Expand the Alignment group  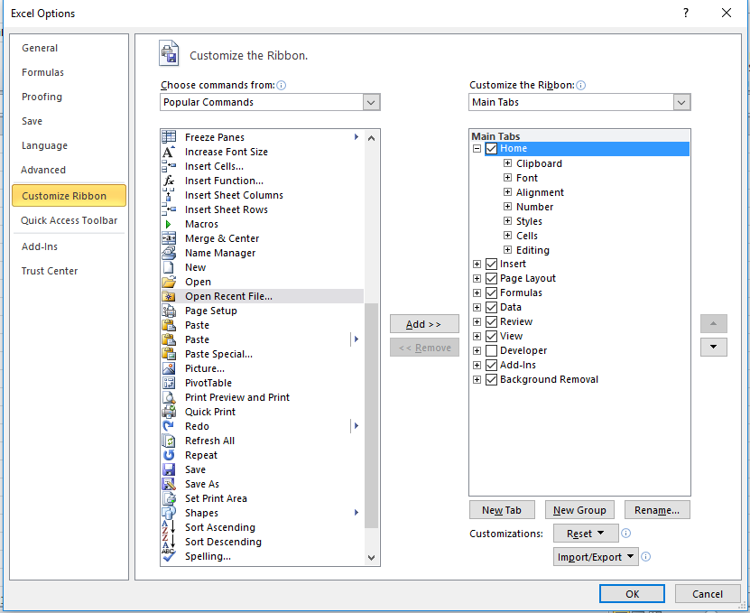507,192
